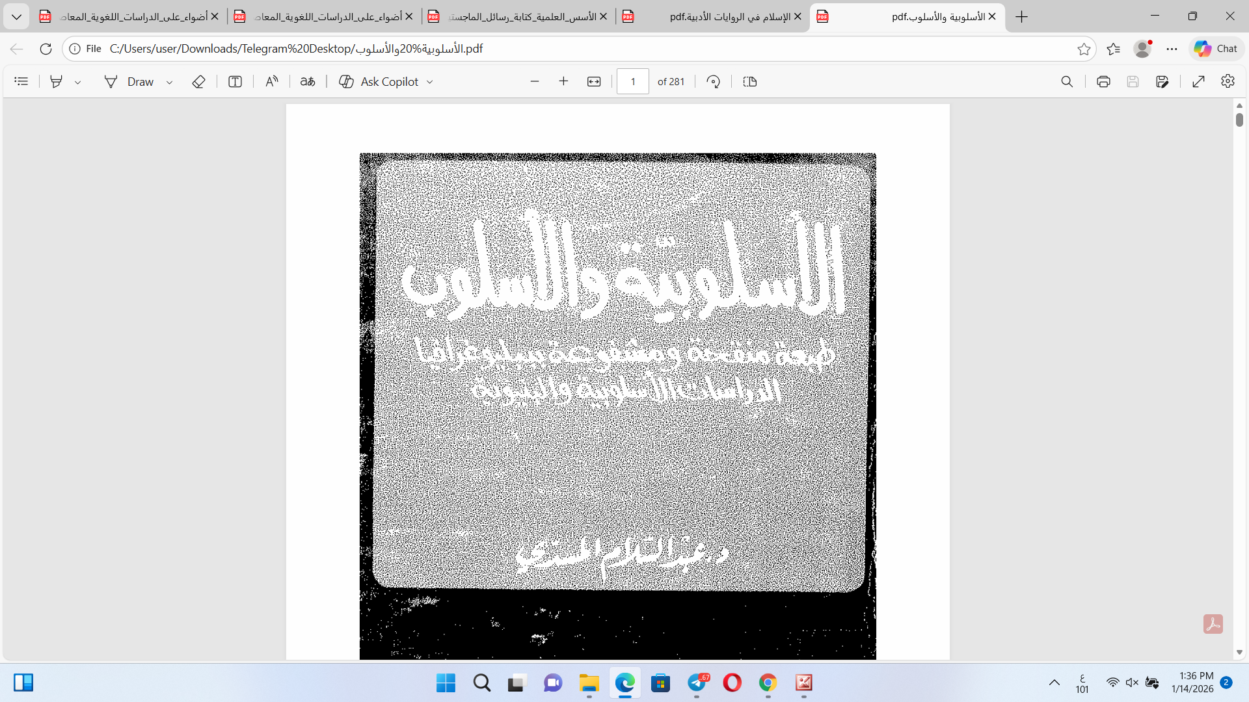Click the vertical scrollbar thumb
Image resolution: width=1249 pixels, height=702 pixels.
coord(1239,120)
